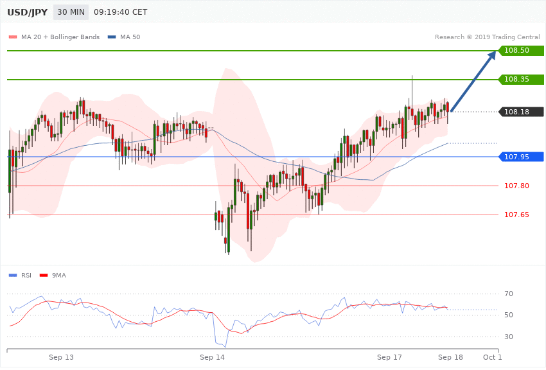This screenshot has width=546, height=370.
Task: Click the RSI 50 level label
Action: click(508, 315)
